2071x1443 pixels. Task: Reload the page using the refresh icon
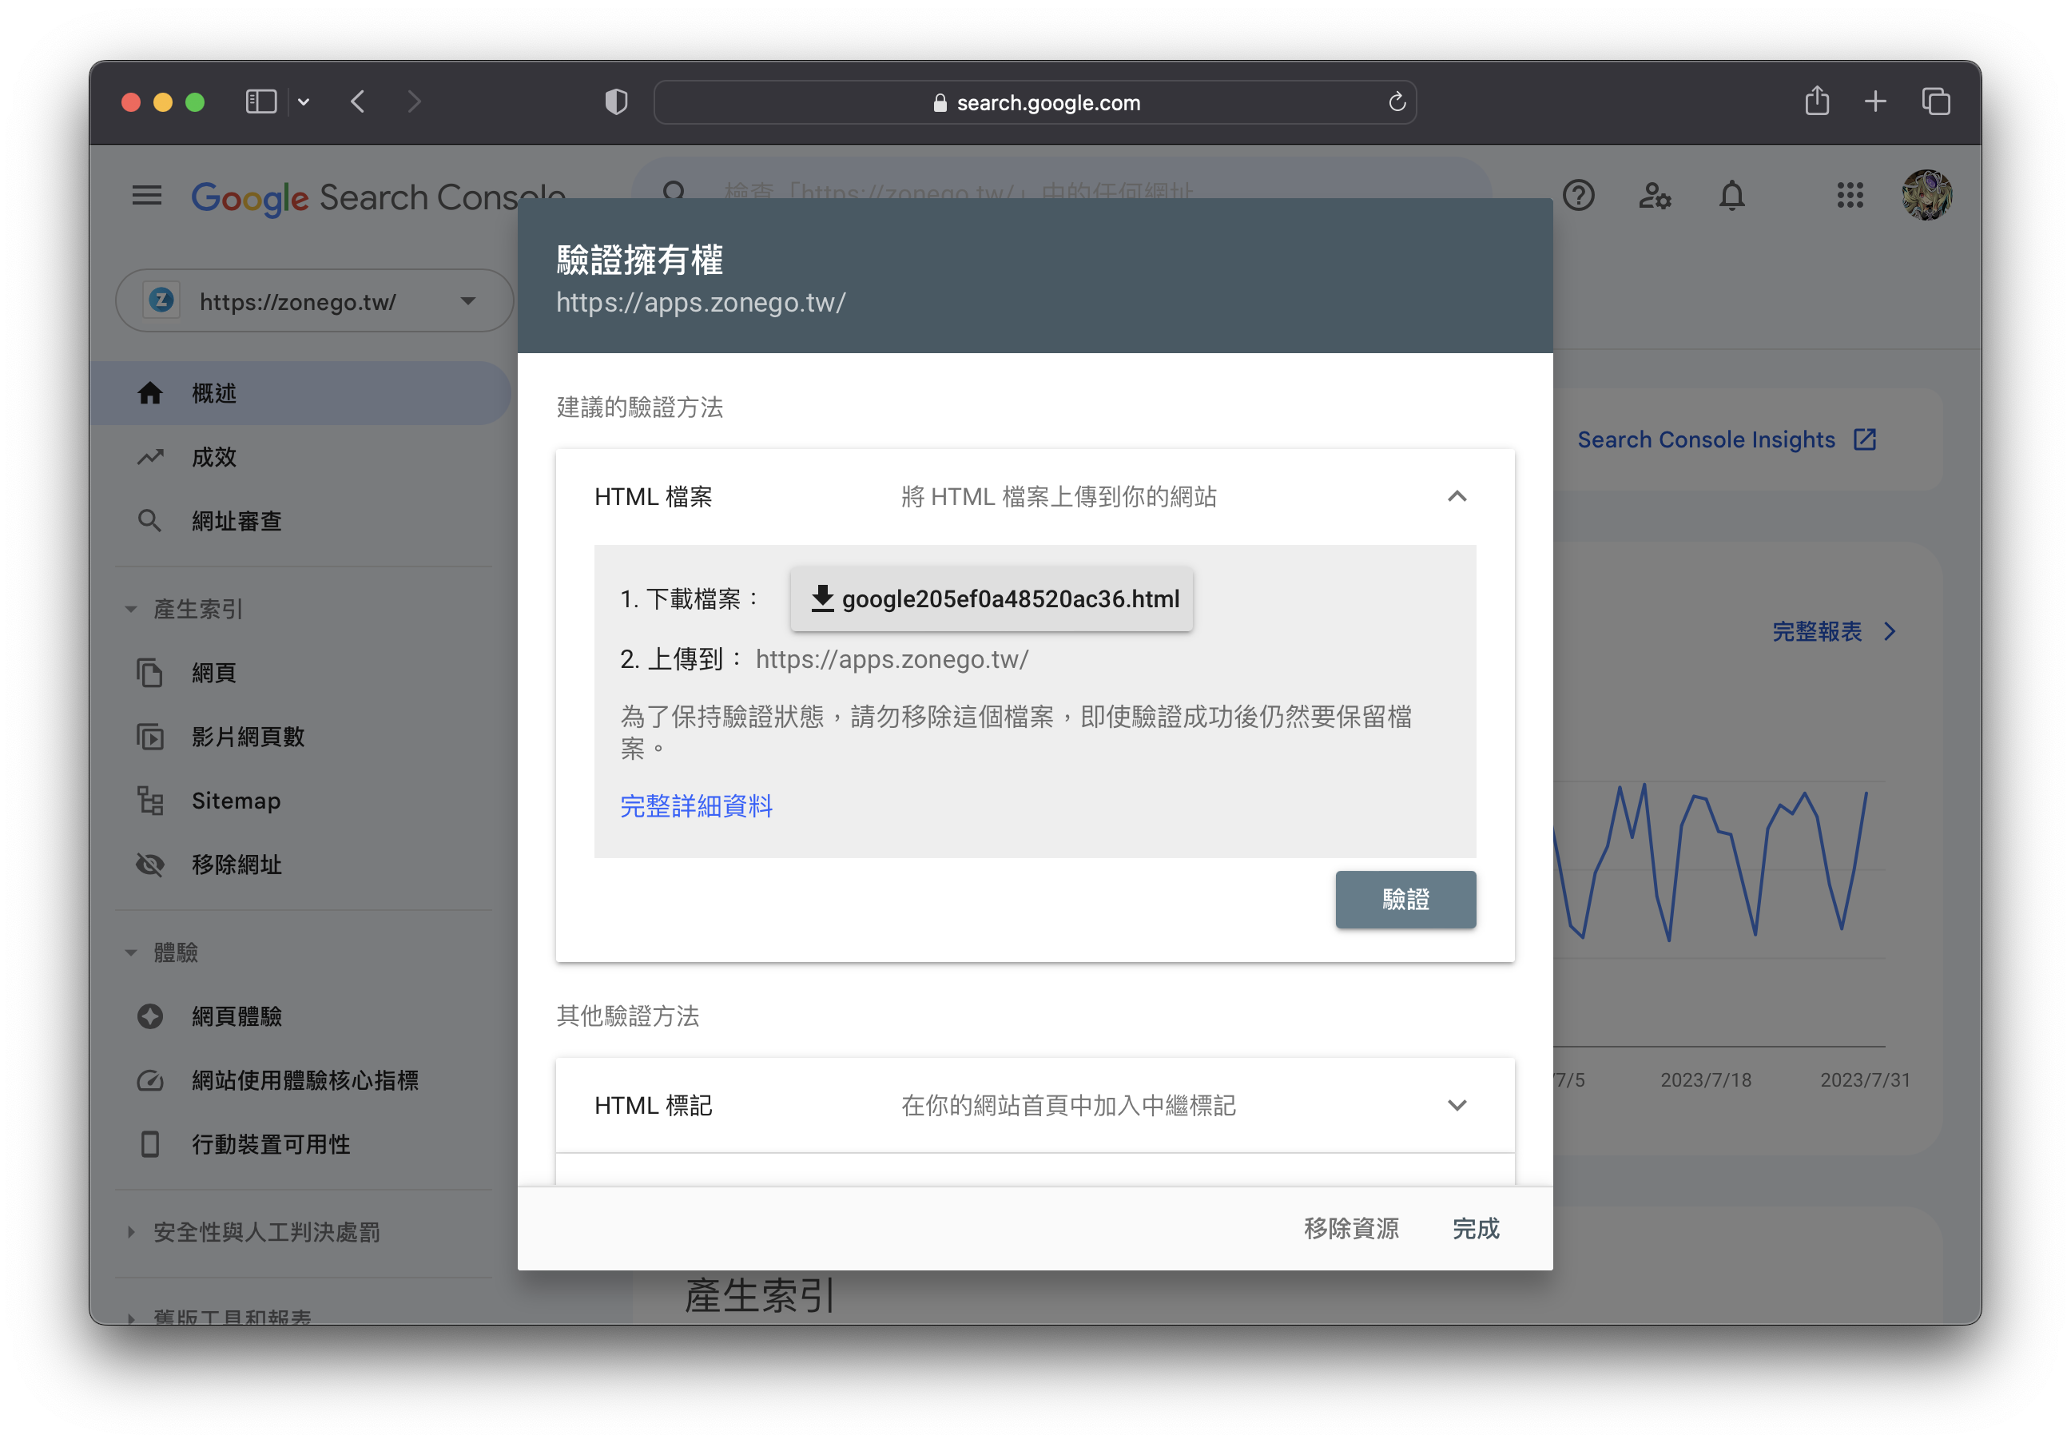[x=1397, y=102]
